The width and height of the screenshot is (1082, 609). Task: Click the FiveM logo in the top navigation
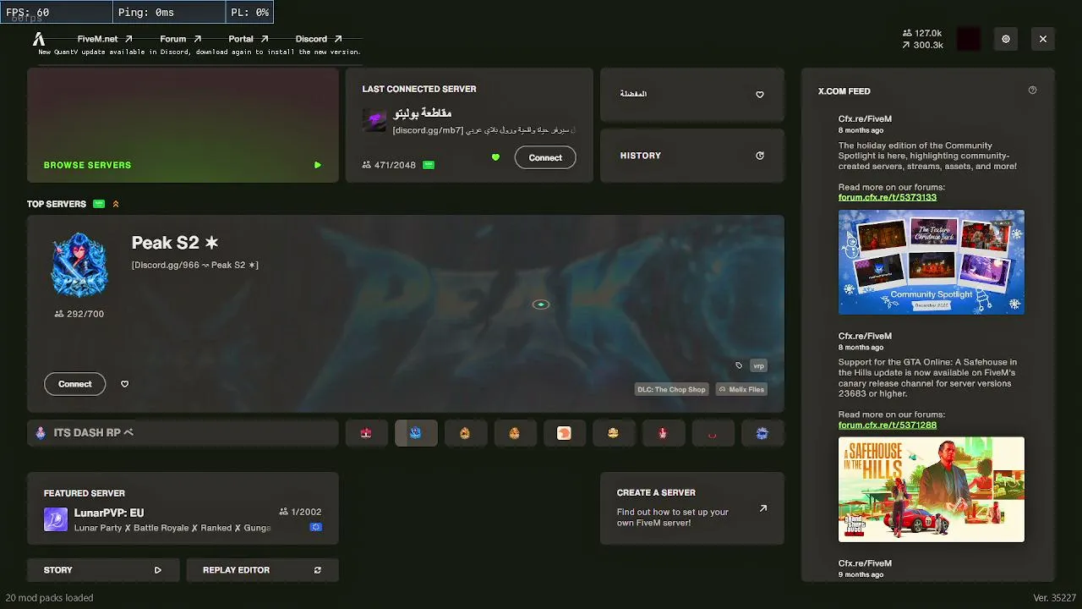pos(39,39)
